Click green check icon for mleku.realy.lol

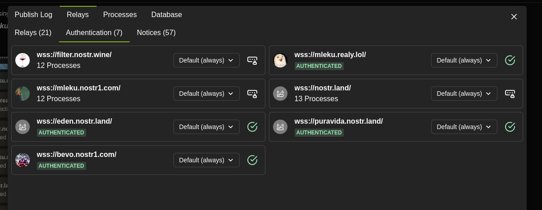point(510,60)
